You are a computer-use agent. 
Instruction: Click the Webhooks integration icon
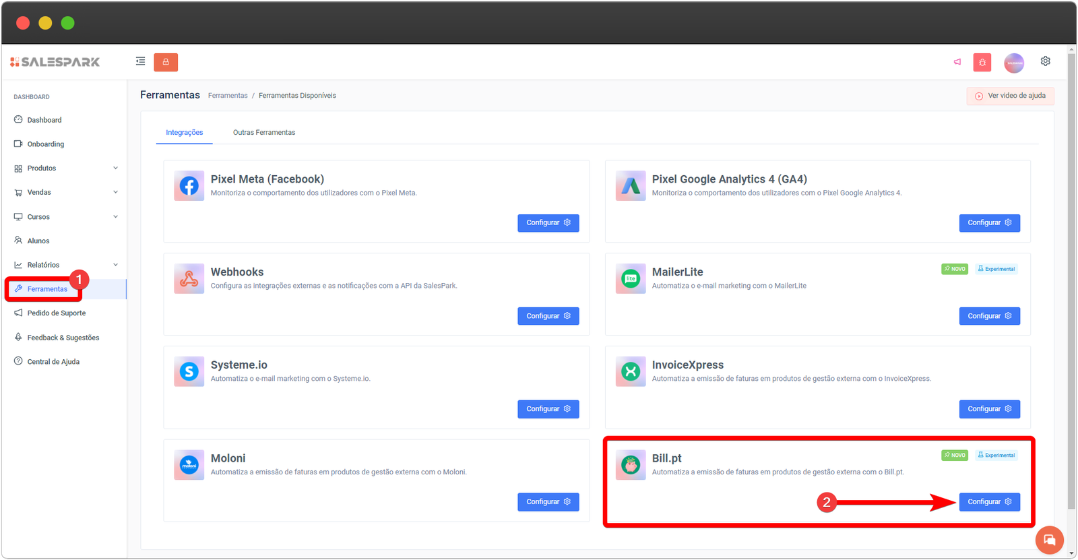click(189, 279)
